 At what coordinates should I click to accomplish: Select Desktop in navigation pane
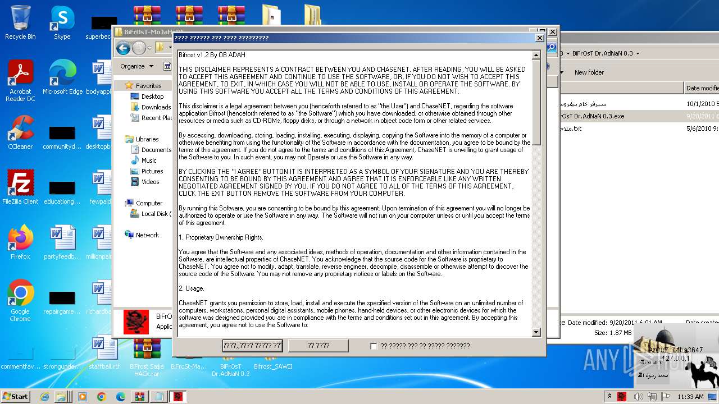pos(152,97)
